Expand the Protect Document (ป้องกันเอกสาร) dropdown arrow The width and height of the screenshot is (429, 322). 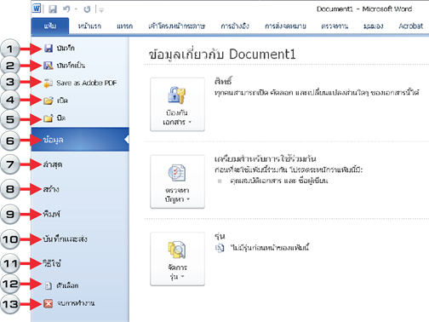tap(190, 122)
